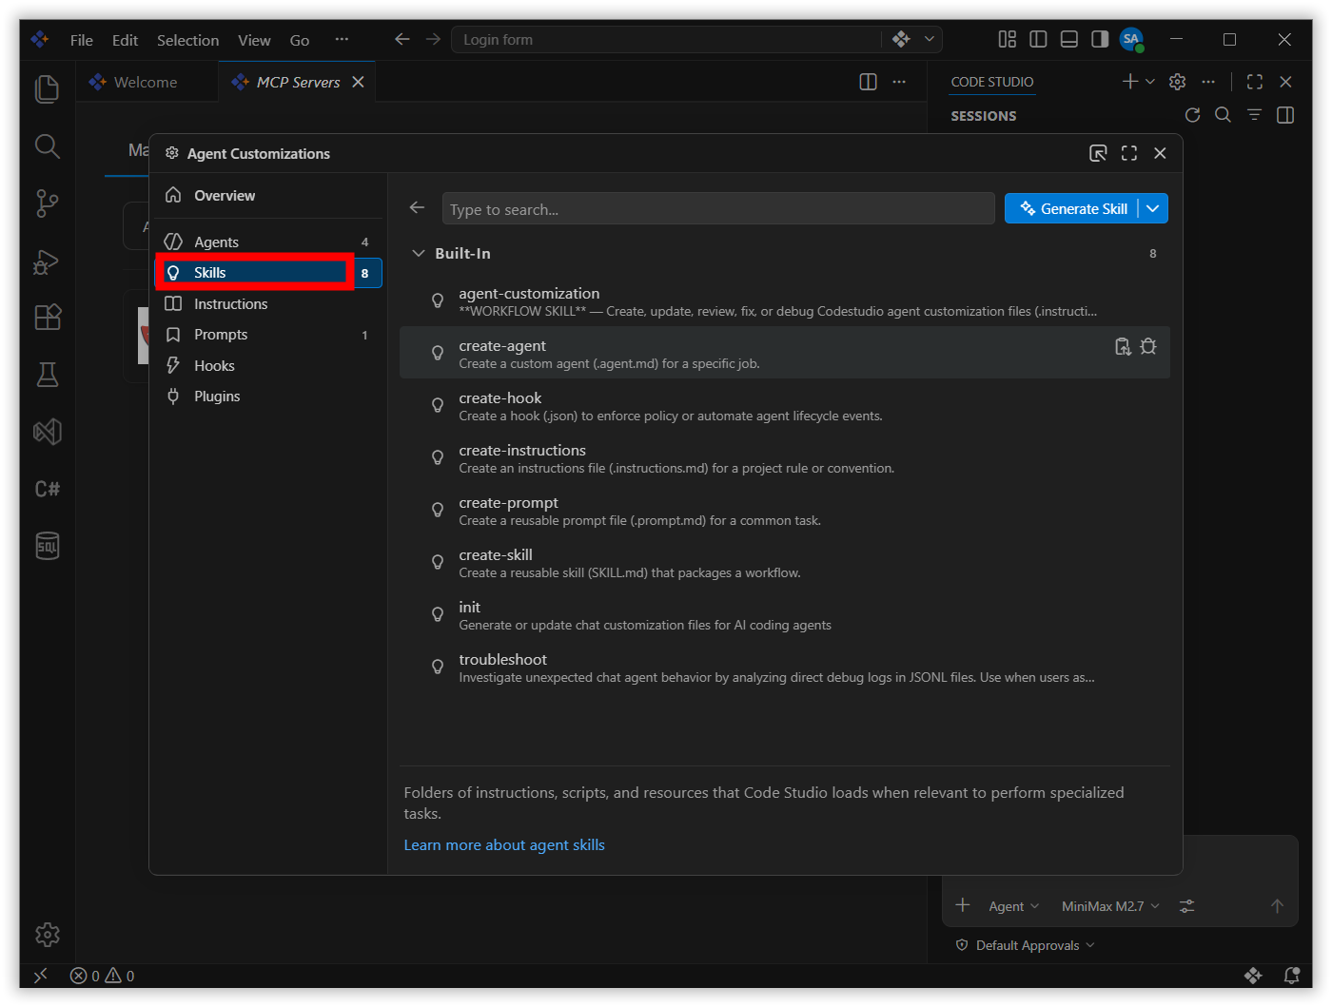
Task: Open the Customize Layout icon
Action: tap(1007, 39)
